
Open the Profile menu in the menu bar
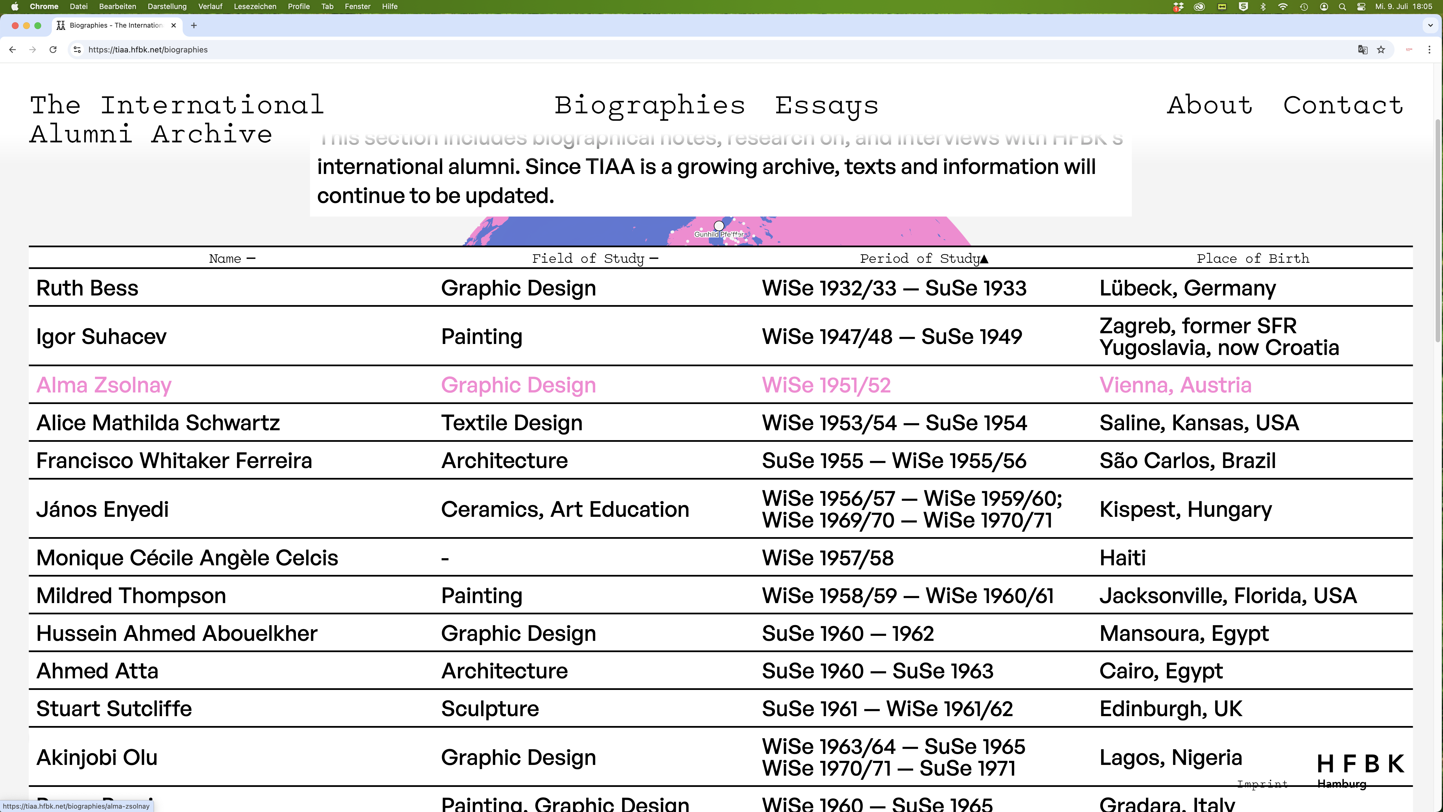tap(298, 6)
